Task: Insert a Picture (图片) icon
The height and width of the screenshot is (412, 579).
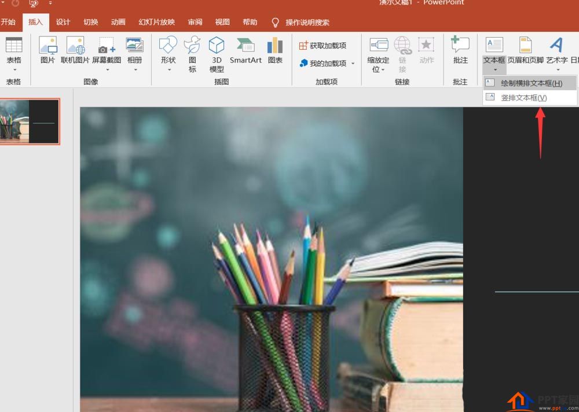Action: (x=47, y=45)
